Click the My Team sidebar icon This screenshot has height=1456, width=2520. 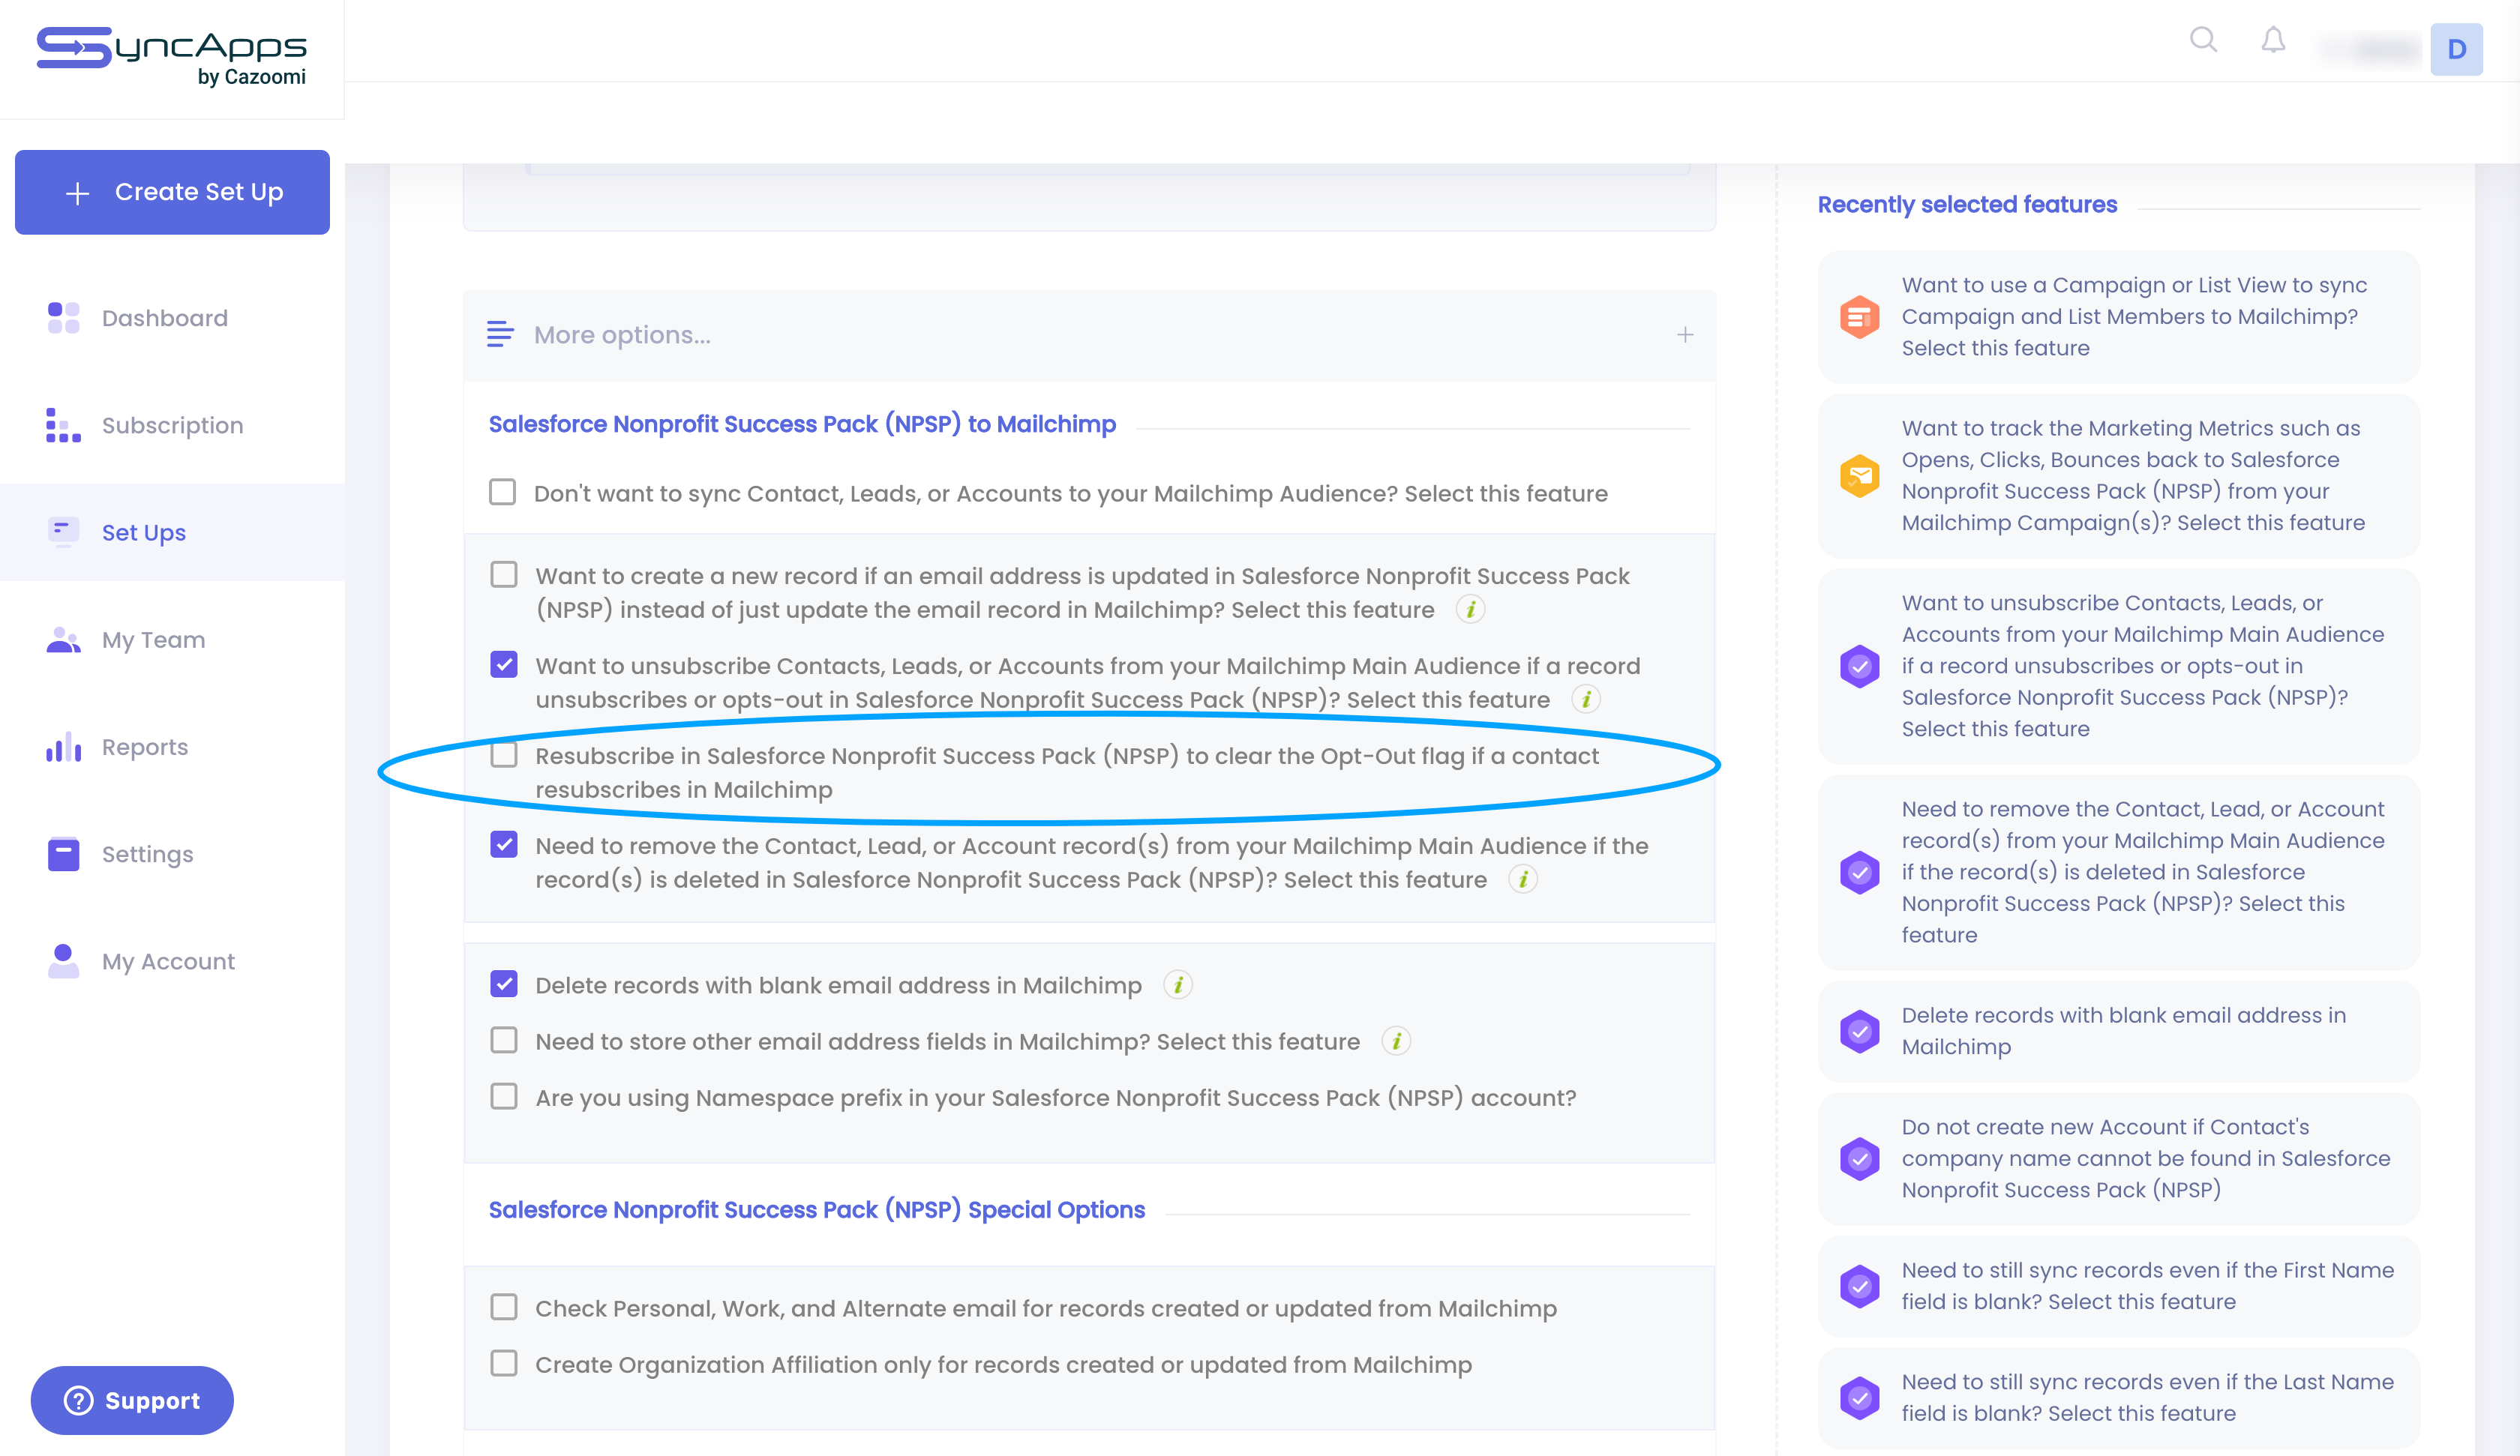pyautogui.click(x=63, y=639)
